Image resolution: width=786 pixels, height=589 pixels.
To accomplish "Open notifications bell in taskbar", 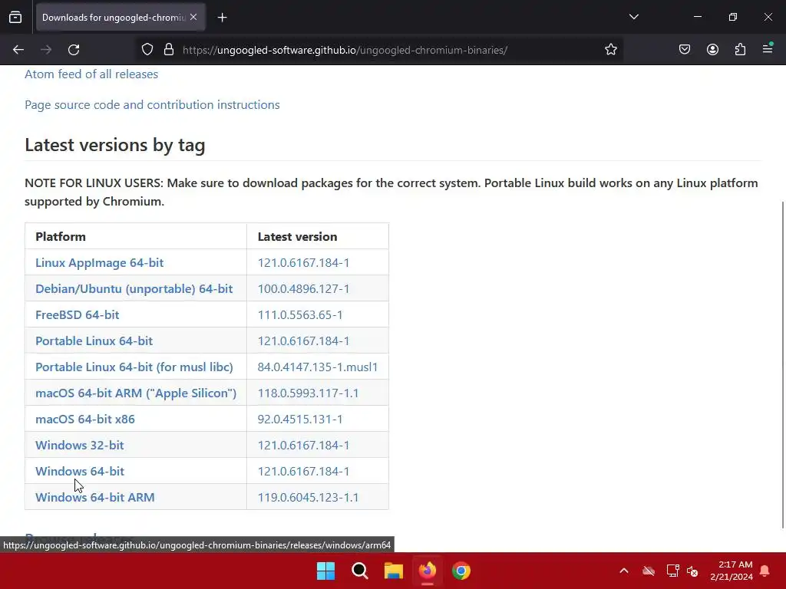I will [765, 571].
